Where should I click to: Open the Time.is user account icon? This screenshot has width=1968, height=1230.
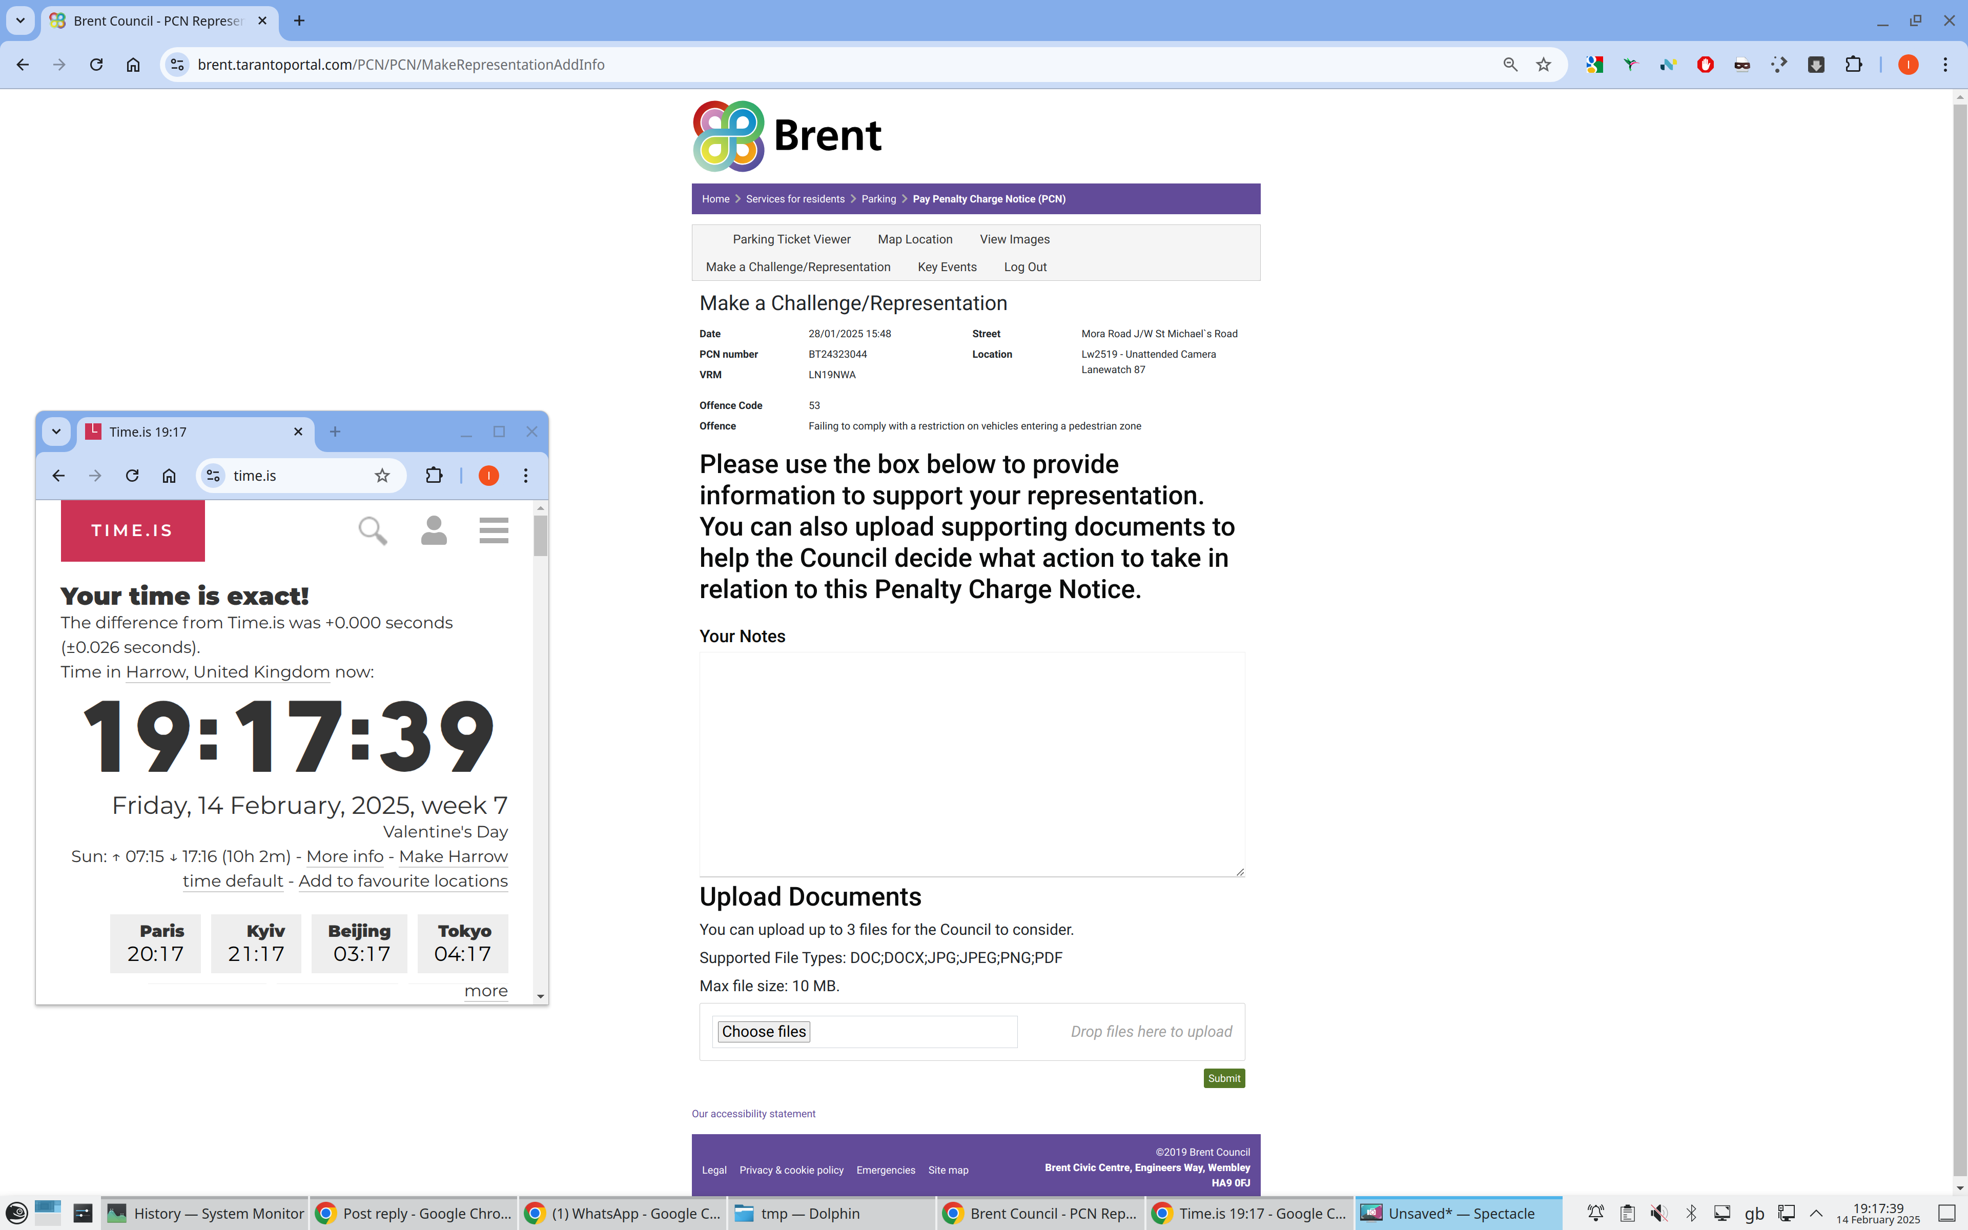434,530
